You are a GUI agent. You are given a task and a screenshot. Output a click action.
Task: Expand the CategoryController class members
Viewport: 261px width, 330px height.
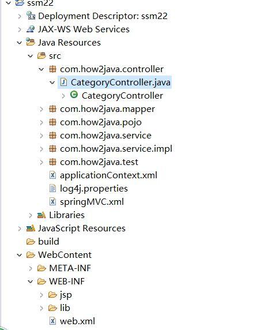coord(63,96)
